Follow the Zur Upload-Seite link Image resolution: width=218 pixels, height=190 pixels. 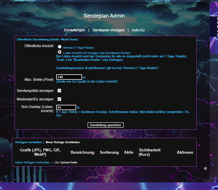click(66, 162)
